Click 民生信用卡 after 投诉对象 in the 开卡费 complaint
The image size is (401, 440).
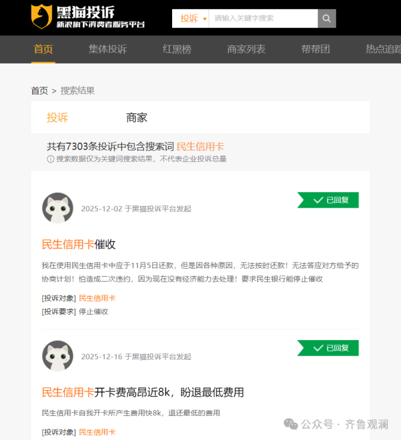click(97, 432)
